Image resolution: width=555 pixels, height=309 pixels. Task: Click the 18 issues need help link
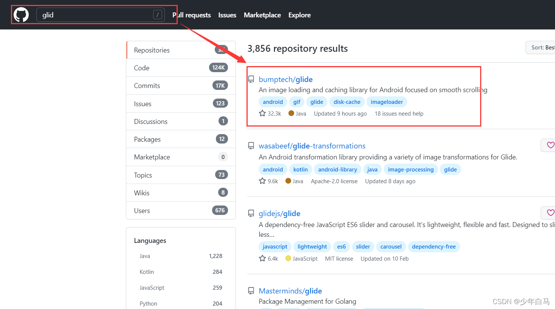tap(399, 114)
